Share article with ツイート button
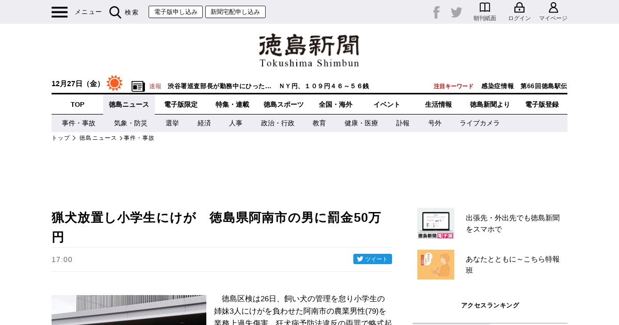 [372, 259]
